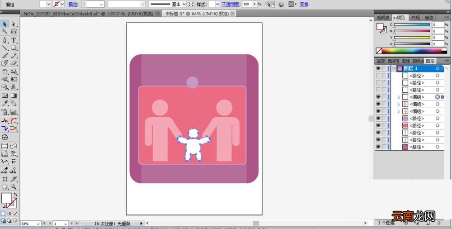Reset to default fill and stroke
The width and height of the screenshot is (452, 229).
click(x=3, y=206)
